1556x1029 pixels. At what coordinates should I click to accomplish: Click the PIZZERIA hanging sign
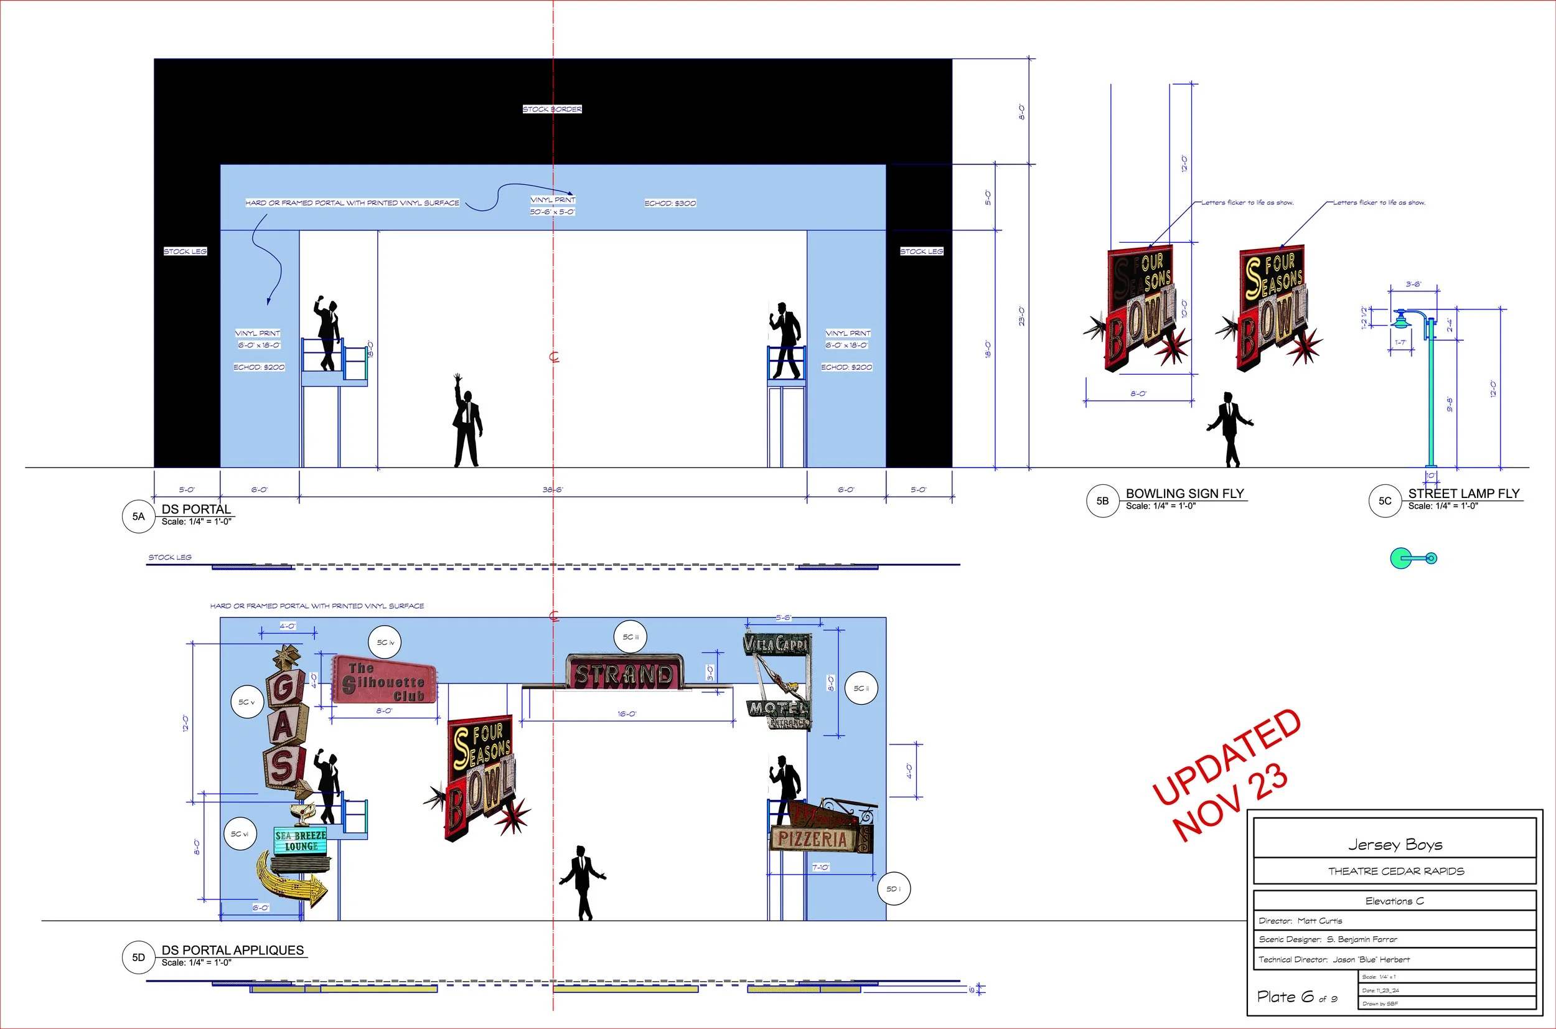(x=823, y=826)
